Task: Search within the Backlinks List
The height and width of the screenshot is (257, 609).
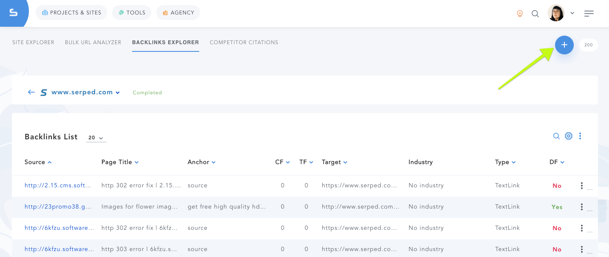Action: point(556,136)
